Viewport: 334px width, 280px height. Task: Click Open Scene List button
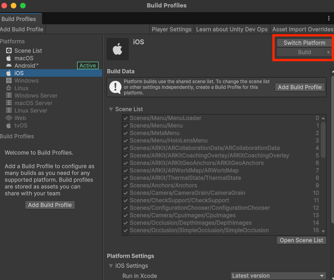point(301,240)
